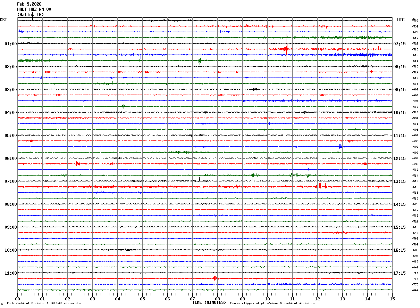420x308 pixels.
Task: Select the DC offset value -524
Action: [415, 72]
